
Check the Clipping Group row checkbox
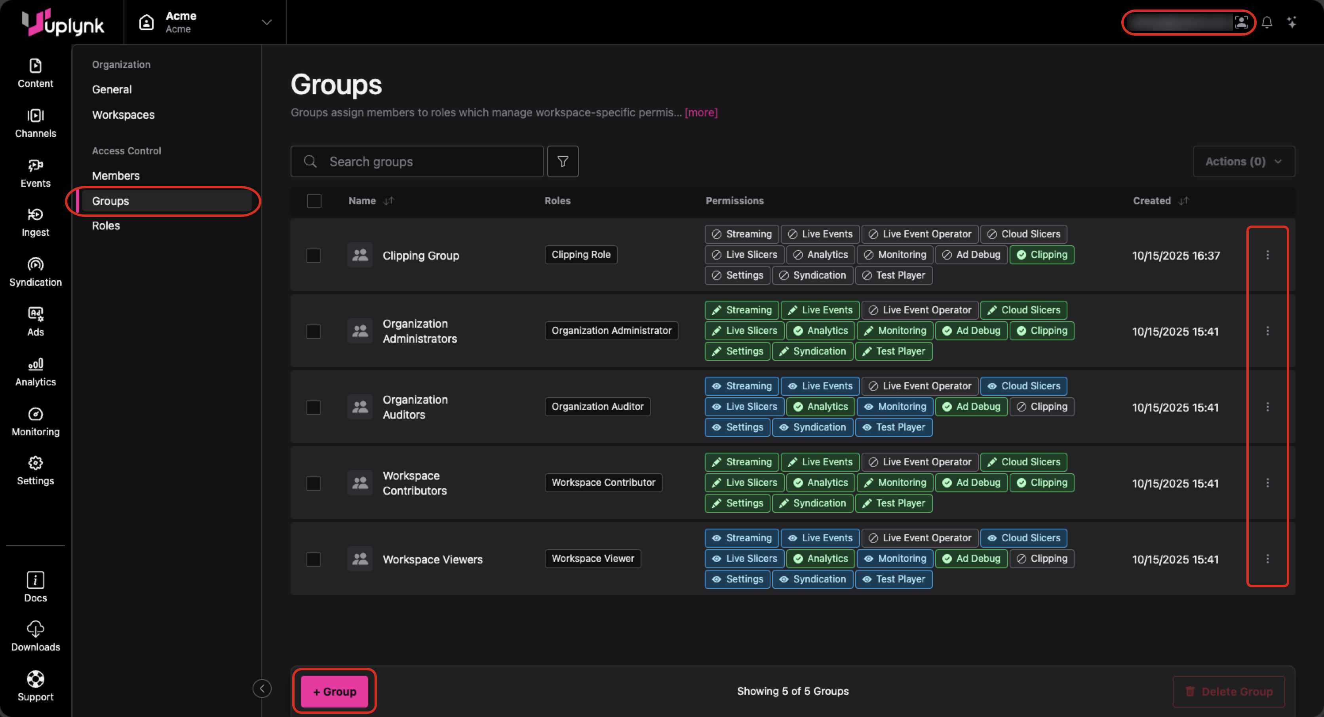[x=314, y=255]
